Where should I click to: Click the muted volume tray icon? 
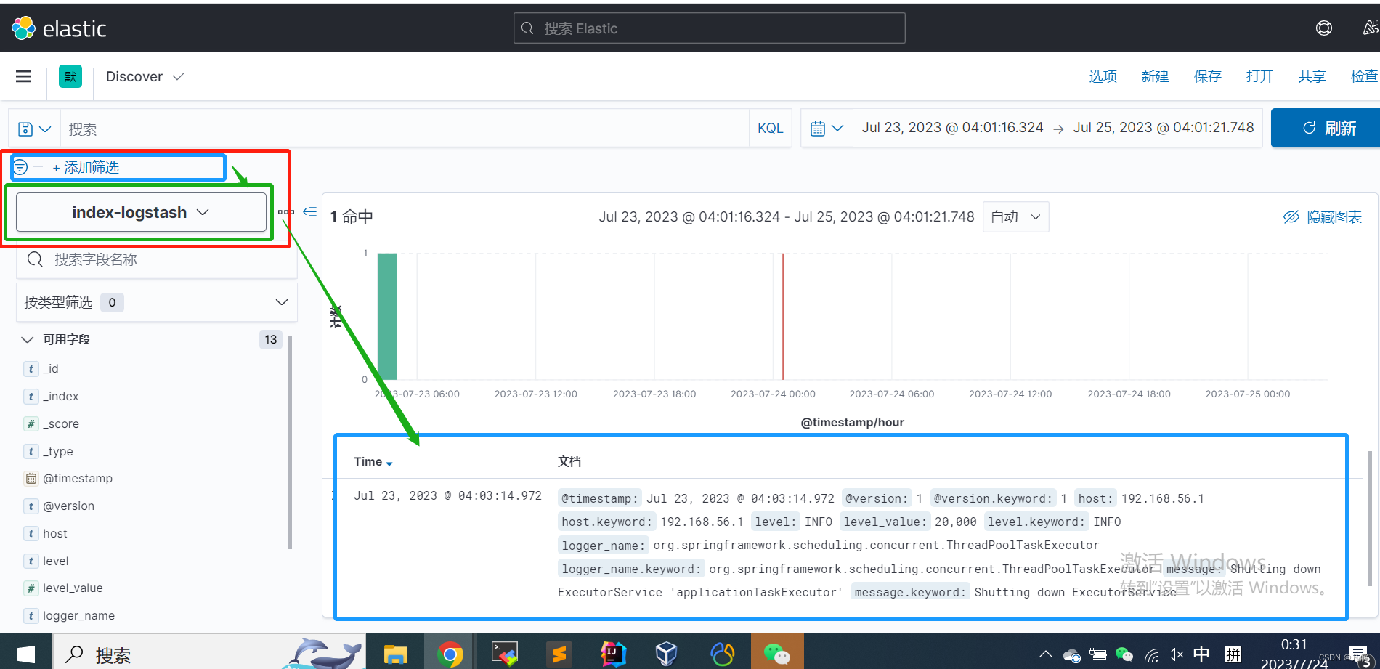pos(1176,654)
